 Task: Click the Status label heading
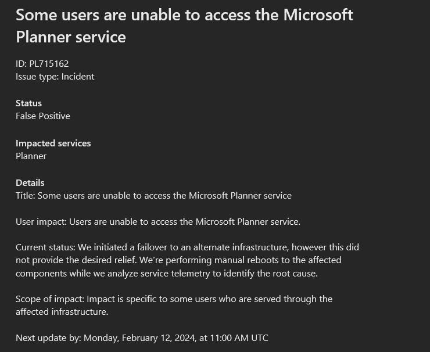28,103
